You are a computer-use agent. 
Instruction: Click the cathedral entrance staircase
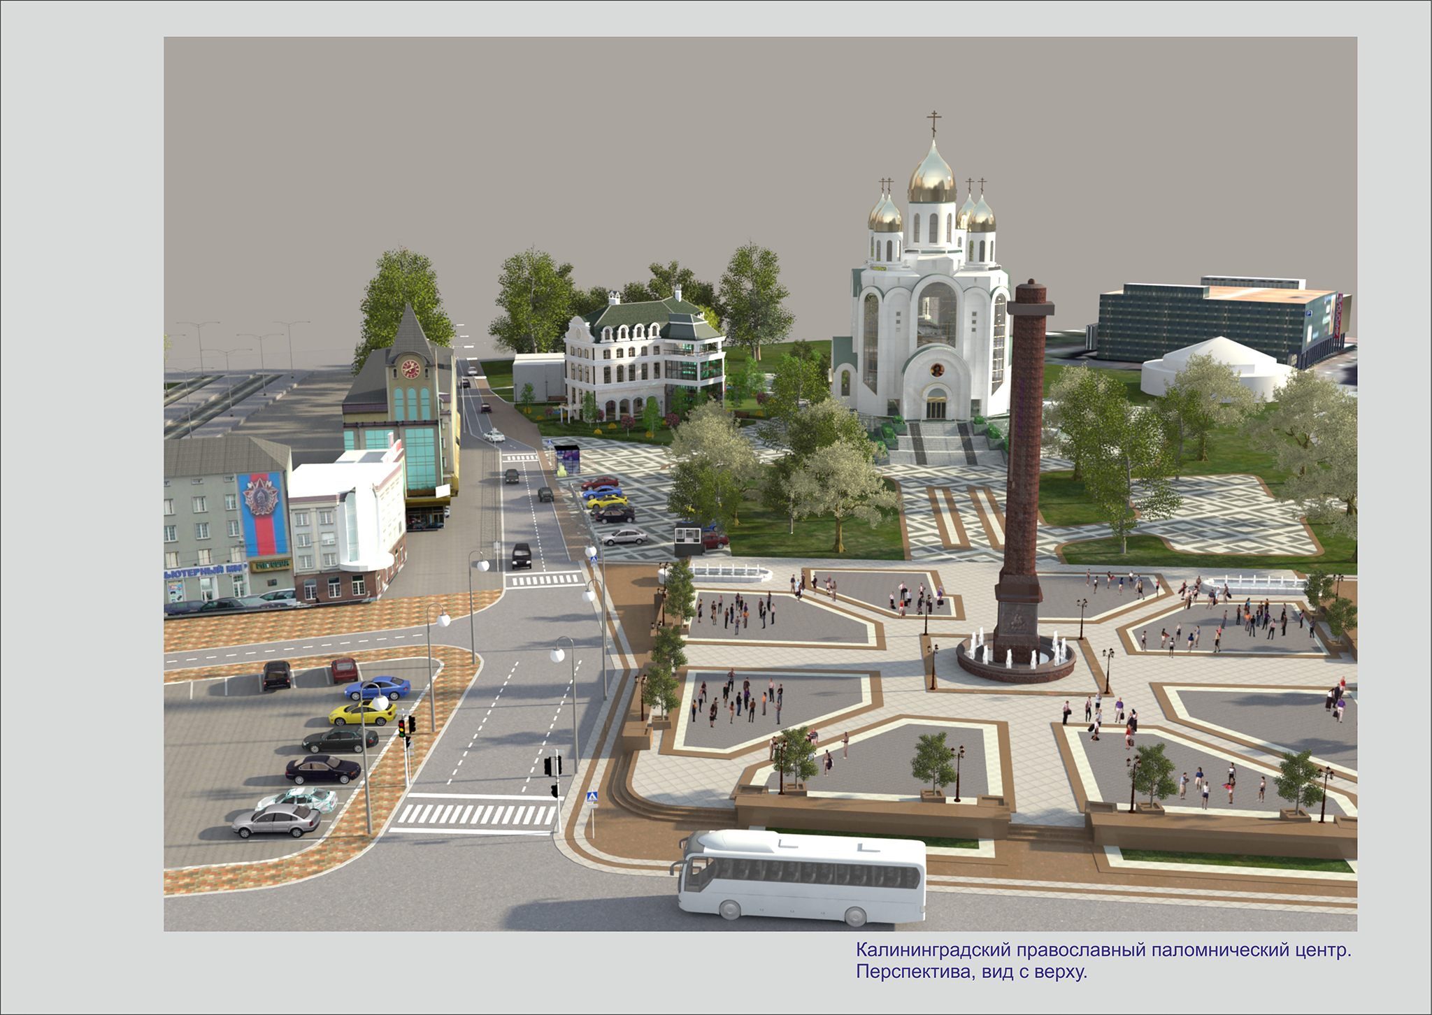coord(940,444)
